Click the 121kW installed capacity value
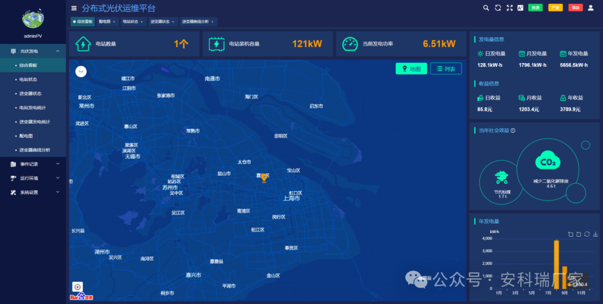The width and height of the screenshot is (603, 304). [x=307, y=44]
